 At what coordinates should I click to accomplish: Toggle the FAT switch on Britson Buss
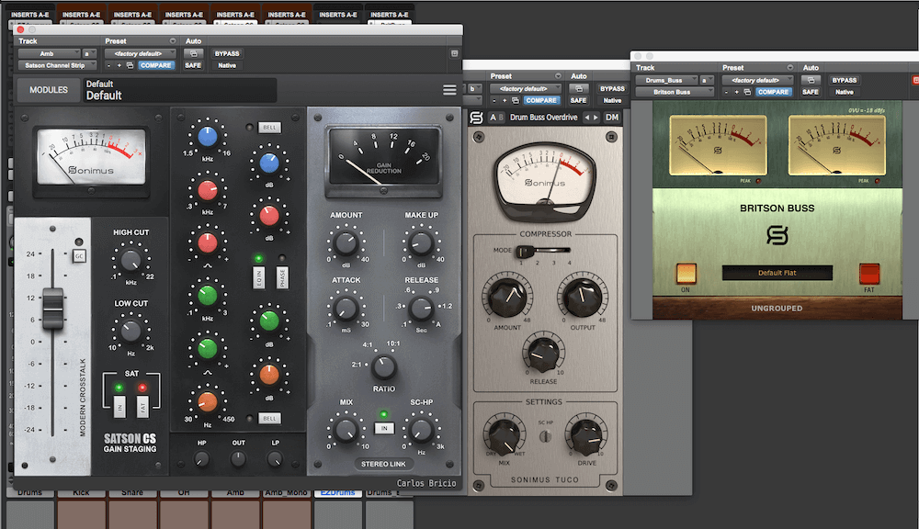pyautogui.click(x=868, y=273)
